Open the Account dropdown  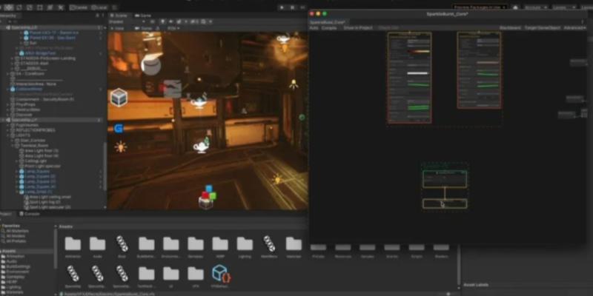534,7
